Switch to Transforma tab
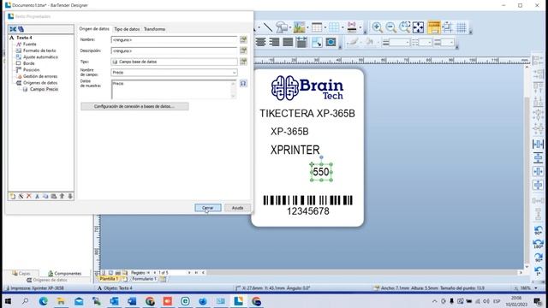This screenshot has height=308, width=548. coord(154,29)
